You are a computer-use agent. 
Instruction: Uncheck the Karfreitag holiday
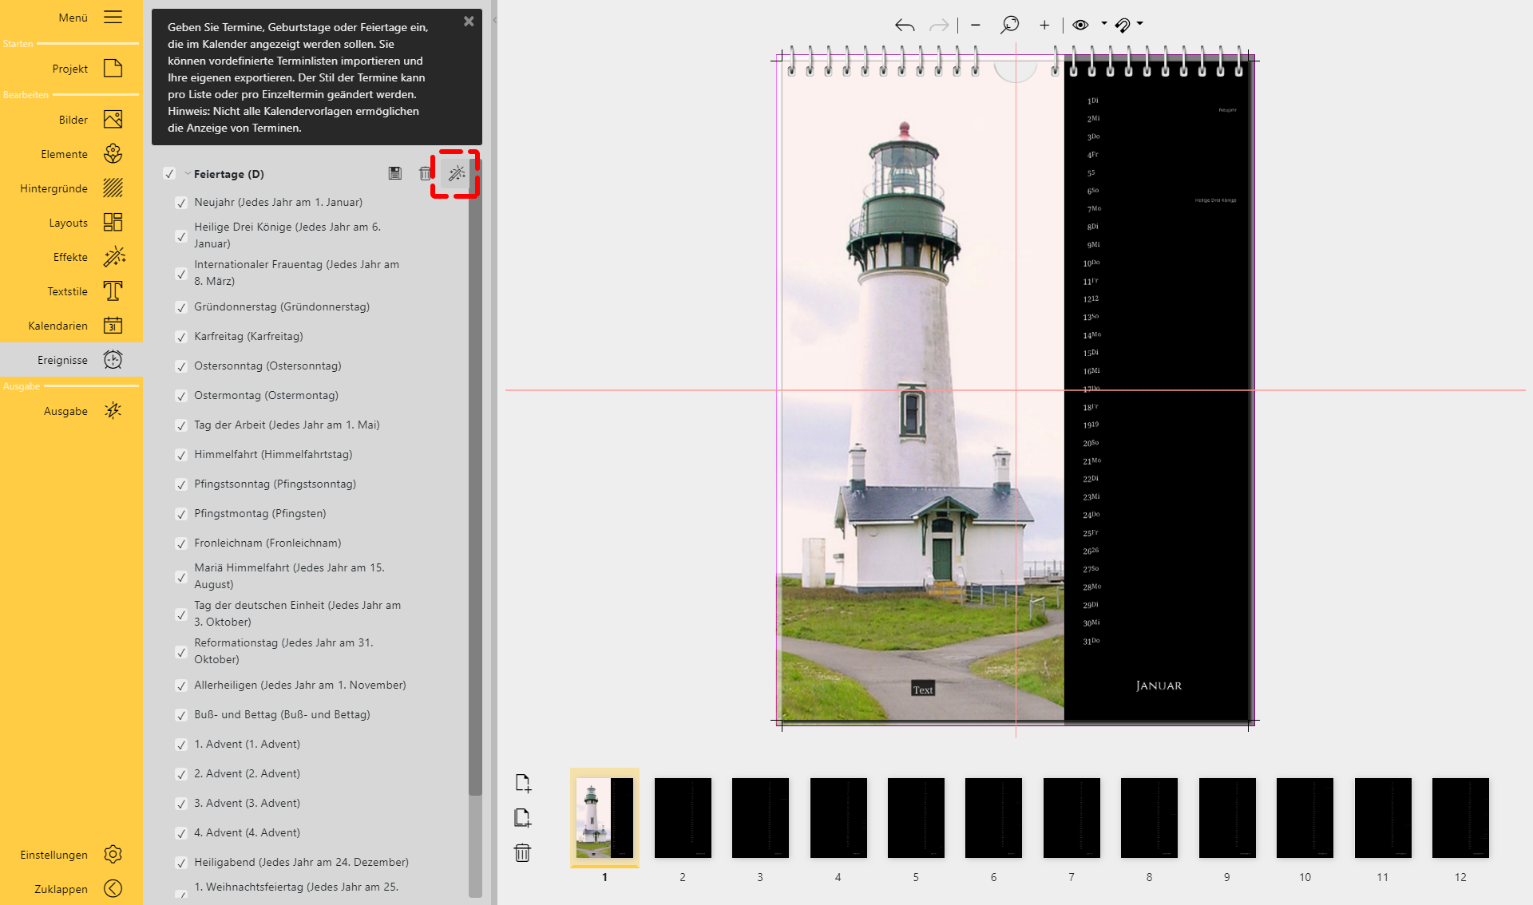click(x=181, y=337)
